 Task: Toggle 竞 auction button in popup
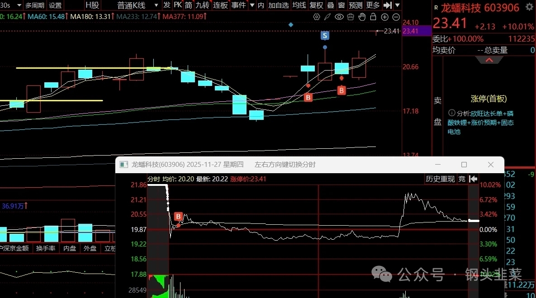pyautogui.click(x=462, y=179)
